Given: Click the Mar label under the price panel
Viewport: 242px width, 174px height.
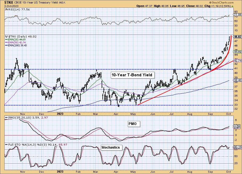Looking at the screenshot, I should click(96, 114).
